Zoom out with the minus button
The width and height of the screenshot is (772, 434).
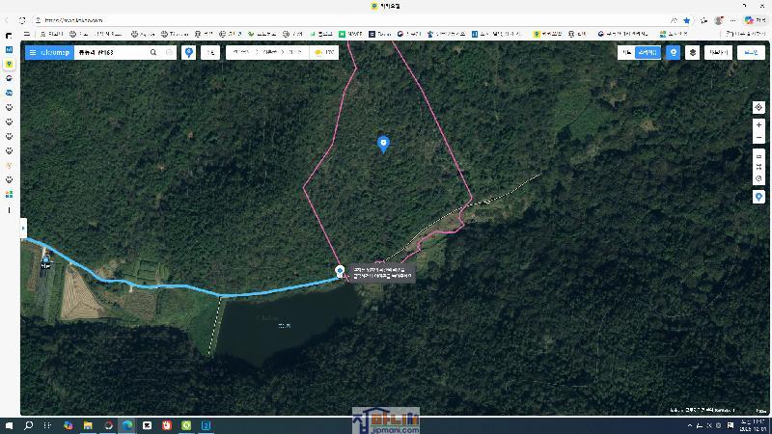758,138
